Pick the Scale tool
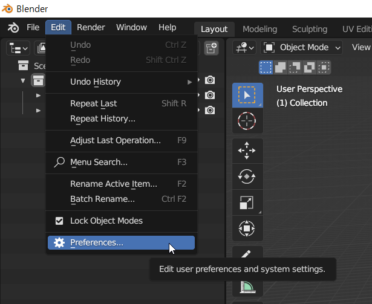 tap(247, 202)
